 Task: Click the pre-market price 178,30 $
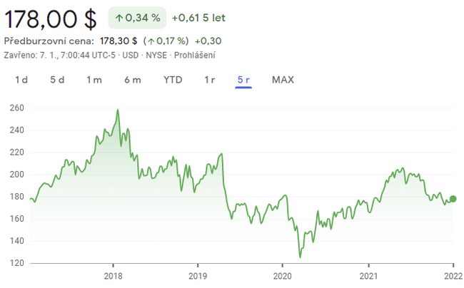click(x=118, y=41)
